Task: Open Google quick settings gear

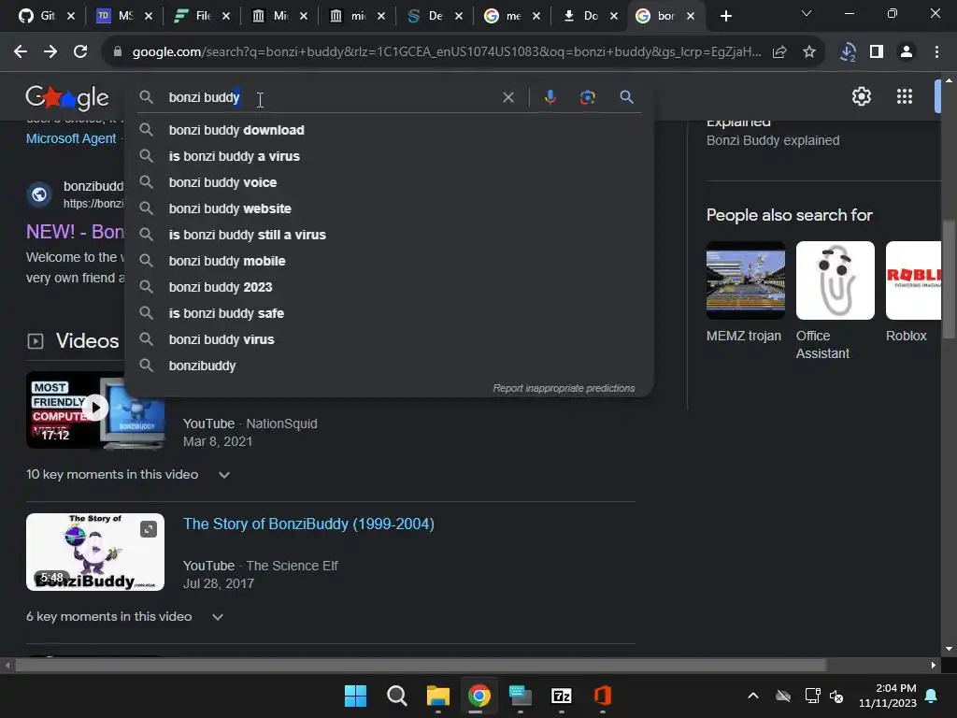Action: 861,96
